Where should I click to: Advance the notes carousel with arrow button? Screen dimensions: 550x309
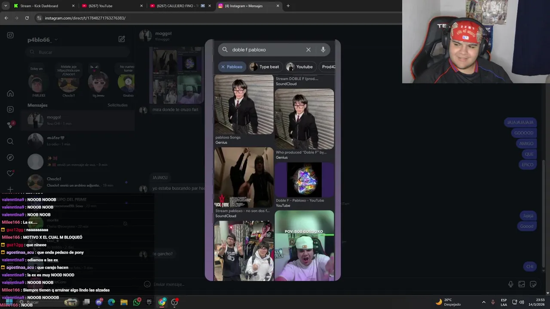[x=128, y=82]
